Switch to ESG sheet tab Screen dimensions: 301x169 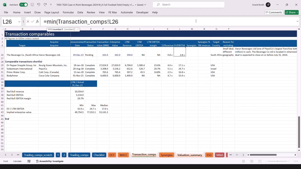[209, 155]
